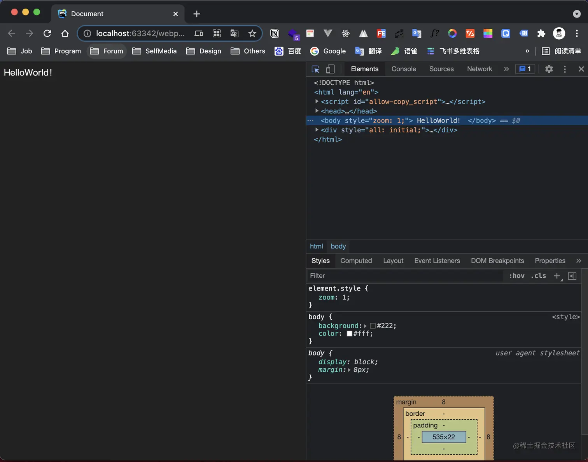Image resolution: width=588 pixels, height=462 pixels.
Task: Select html in the DOM breadcrumb
Action: pyautogui.click(x=317, y=246)
